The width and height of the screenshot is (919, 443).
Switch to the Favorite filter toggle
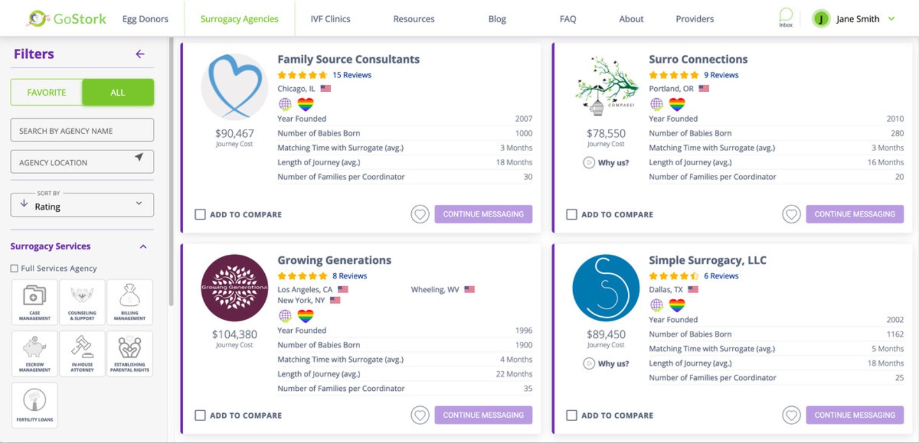click(x=46, y=92)
